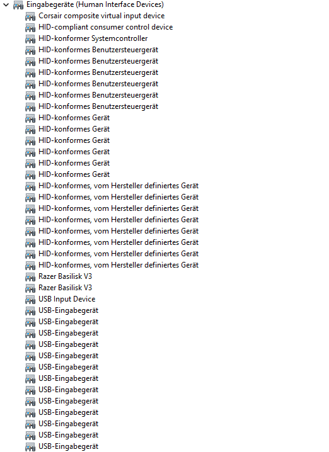The height and width of the screenshot is (452, 329).
Task: Click the Corsair composite virtual input device icon
Action: click(x=30, y=16)
